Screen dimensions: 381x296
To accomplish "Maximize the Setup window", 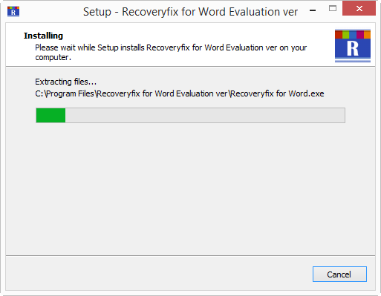I will [x=333, y=9].
